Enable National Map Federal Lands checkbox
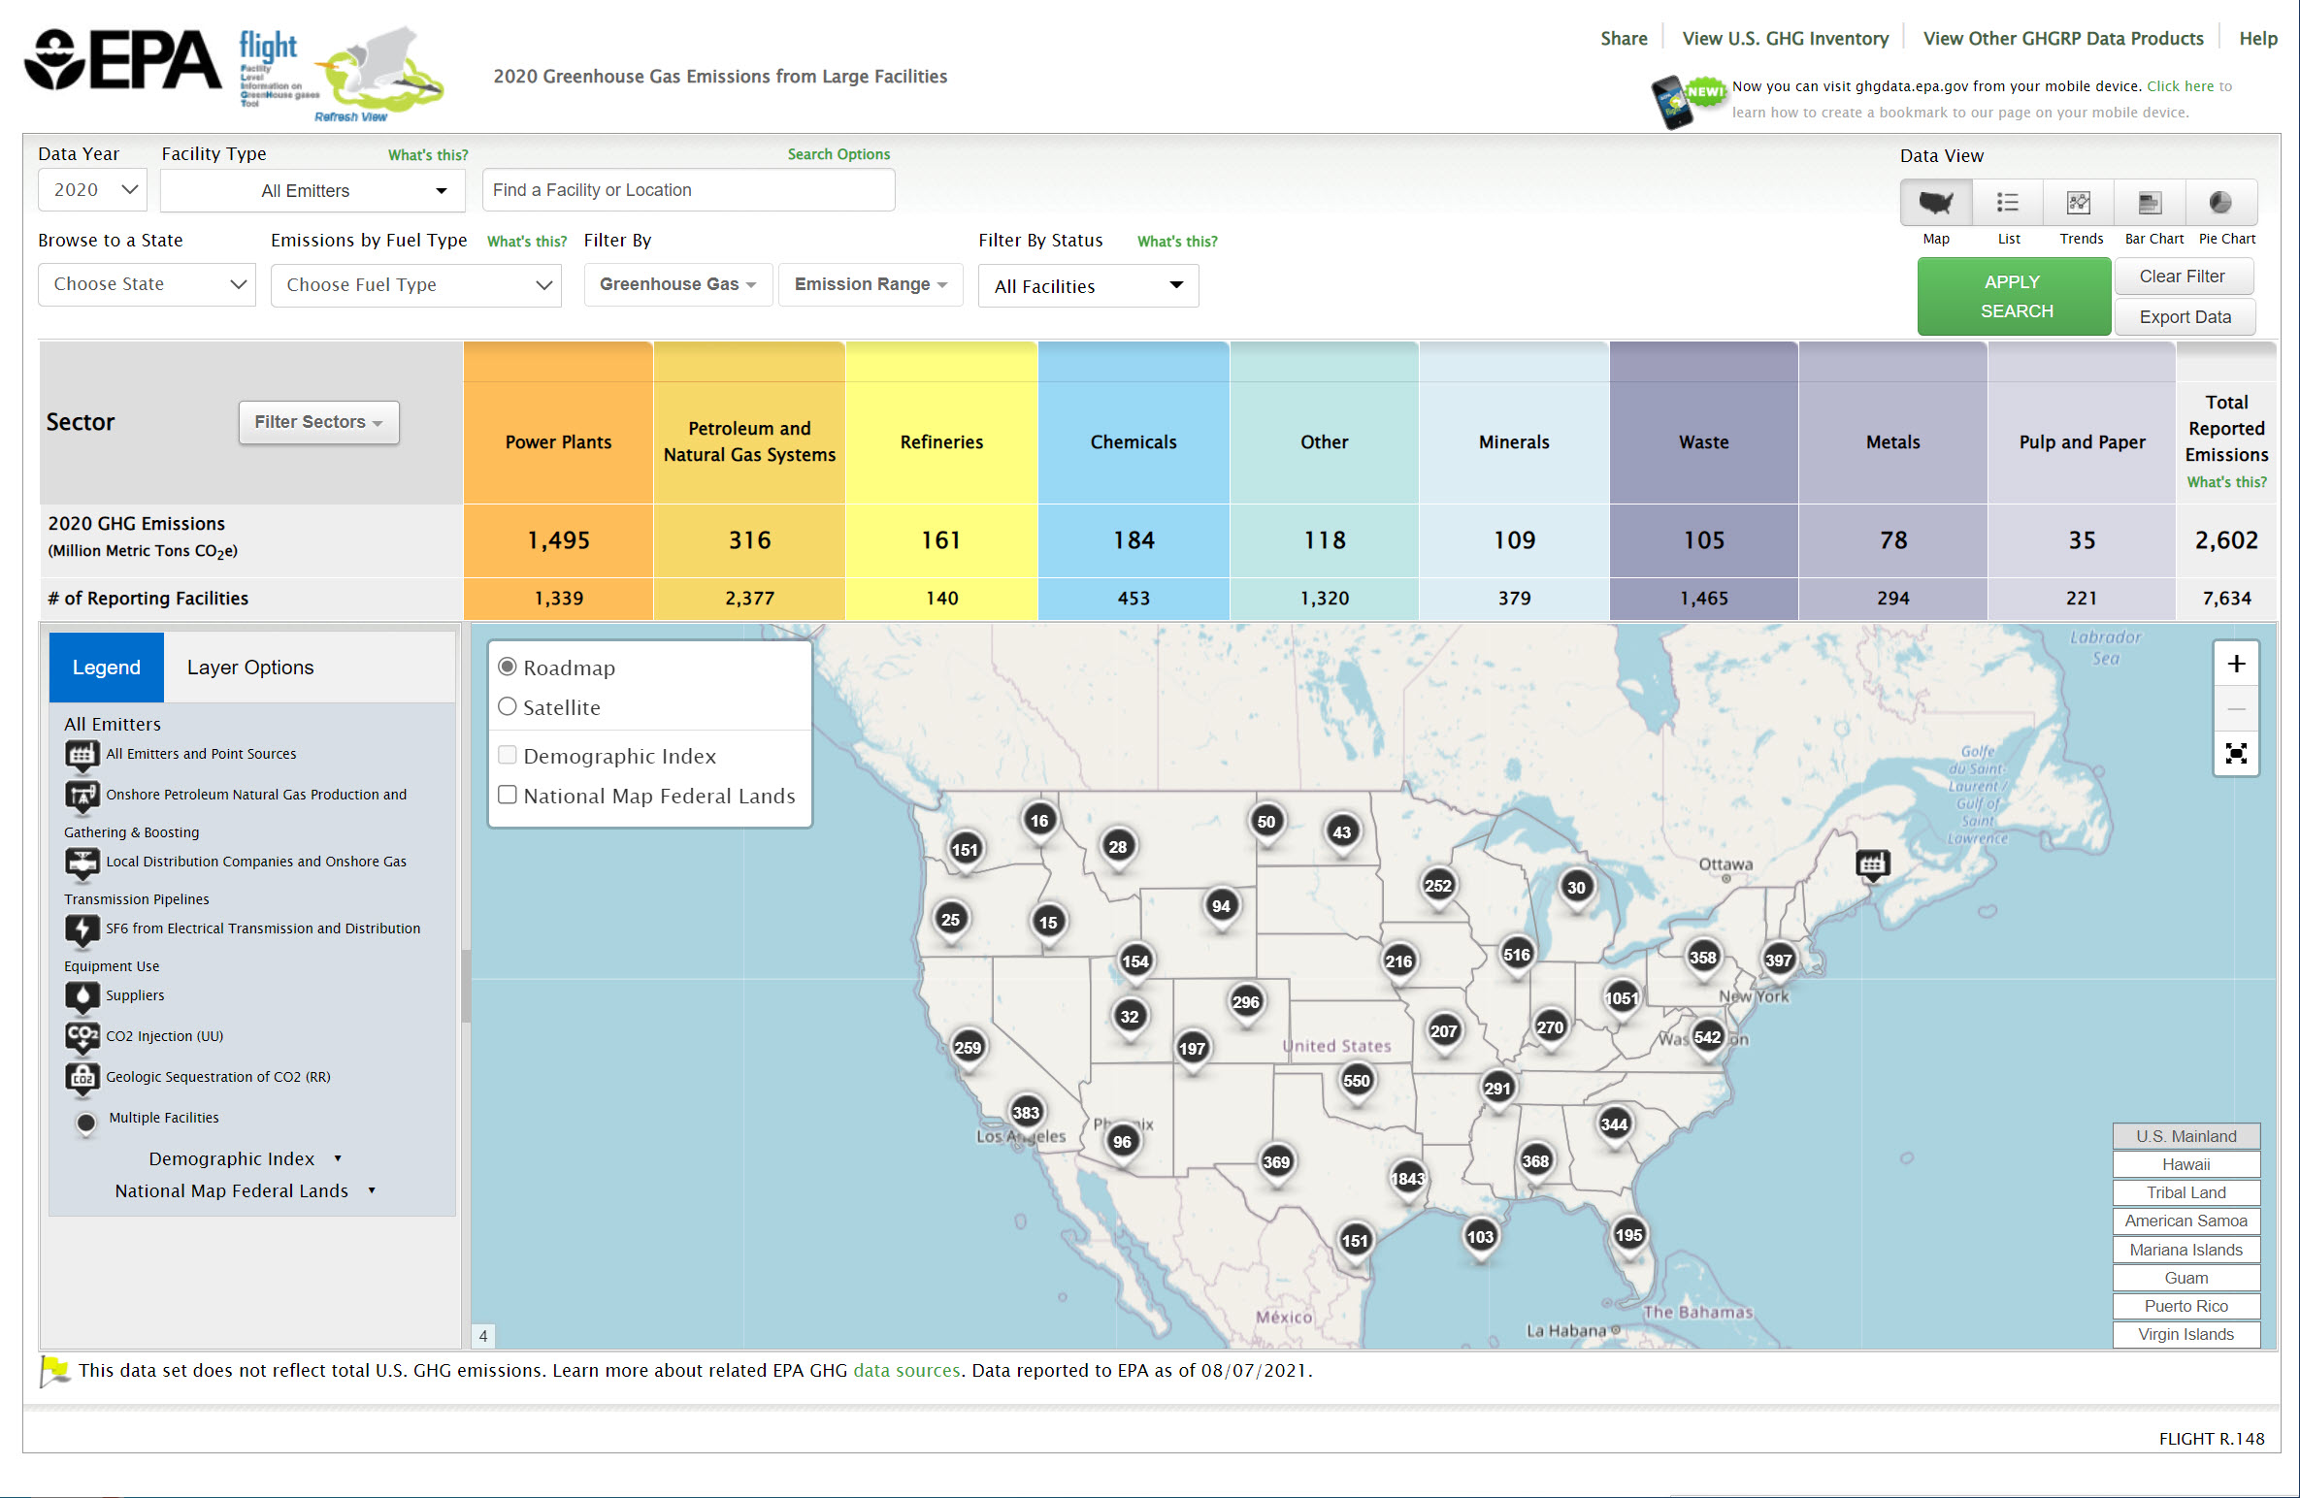The width and height of the screenshot is (2300, 1498). tap(508, 796)
